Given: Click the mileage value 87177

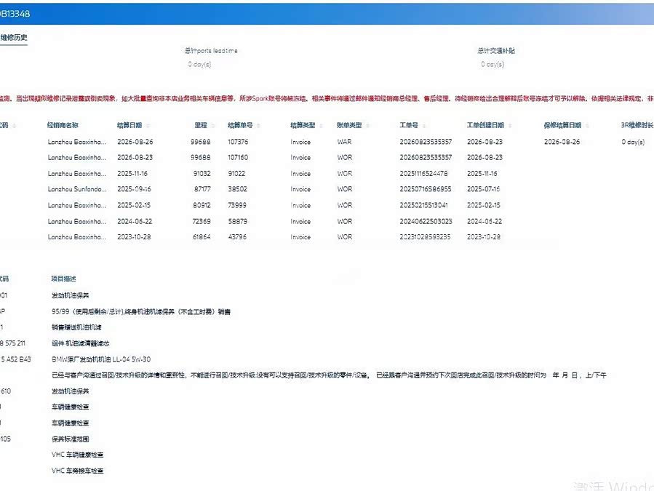Looking at the screenshot, I should [x=202, y=189].
